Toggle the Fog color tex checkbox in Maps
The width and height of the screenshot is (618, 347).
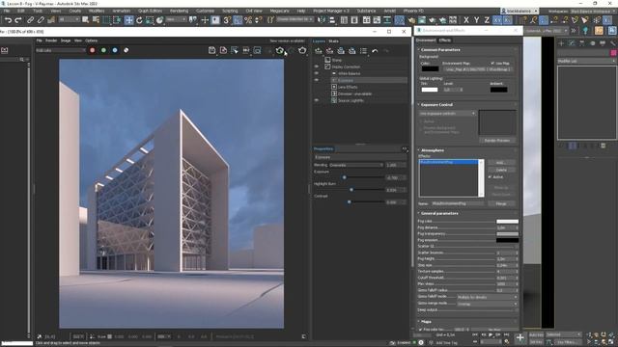click(x=421, y=330)
